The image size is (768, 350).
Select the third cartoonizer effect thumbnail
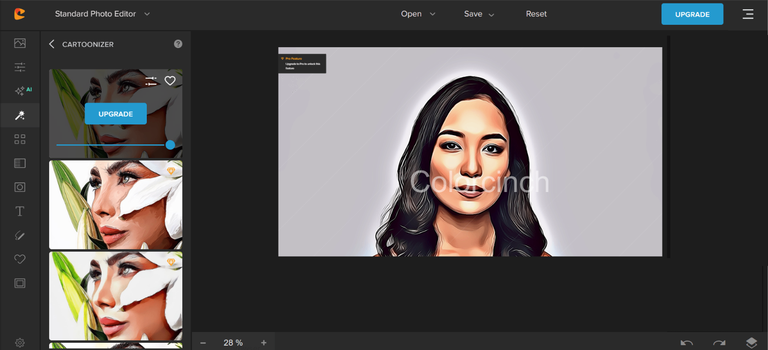click(116, 296)
